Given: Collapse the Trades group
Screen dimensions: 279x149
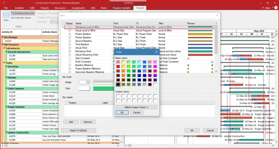Looking at the screenshot, I should click(4, 63).
